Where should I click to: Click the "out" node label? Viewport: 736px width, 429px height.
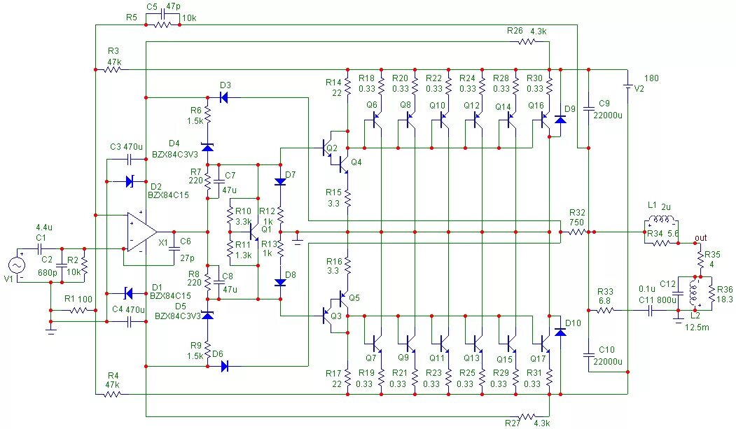(x=700, y=238)
